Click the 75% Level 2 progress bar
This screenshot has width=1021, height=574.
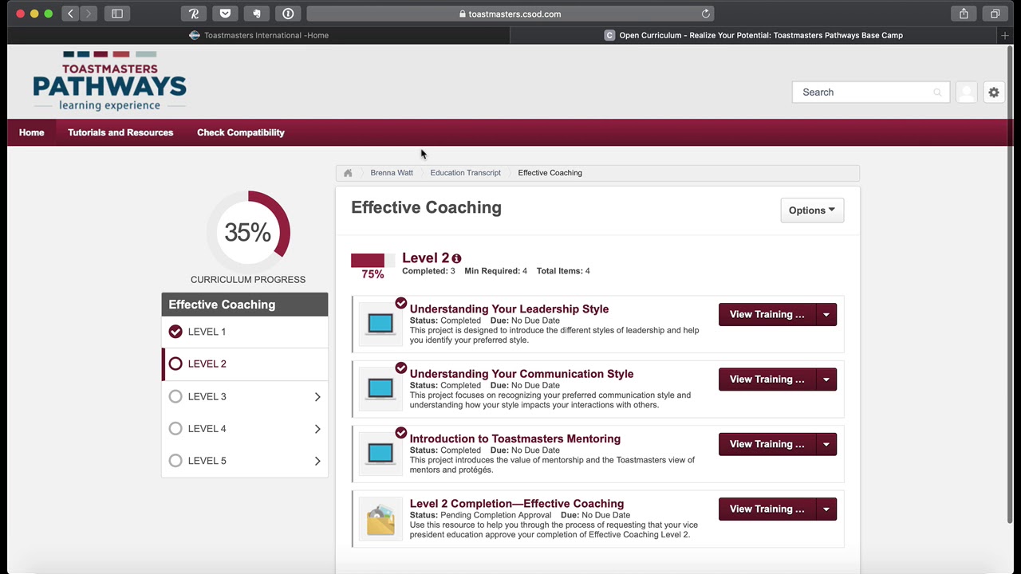pyautogui.click(x=373, y=261)
